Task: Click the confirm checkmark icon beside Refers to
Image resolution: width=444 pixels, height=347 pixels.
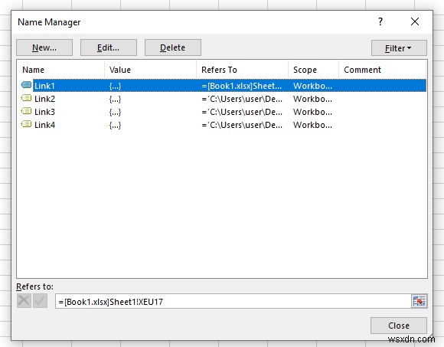Action: pyautogui.click(x=40, y=301)
